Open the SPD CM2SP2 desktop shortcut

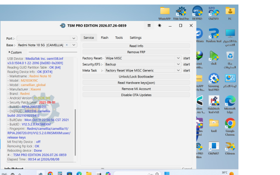(214, 13)
